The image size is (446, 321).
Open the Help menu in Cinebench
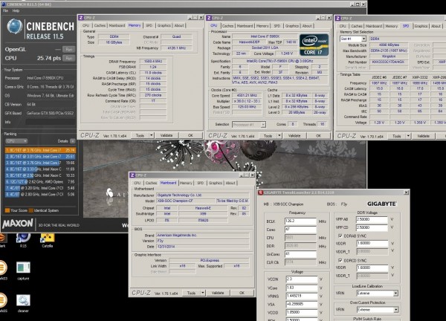coord(16,10)
